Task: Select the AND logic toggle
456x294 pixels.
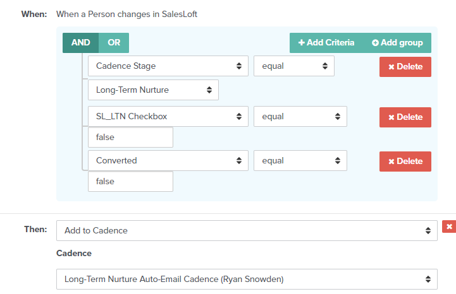Action: coord(80,43)
